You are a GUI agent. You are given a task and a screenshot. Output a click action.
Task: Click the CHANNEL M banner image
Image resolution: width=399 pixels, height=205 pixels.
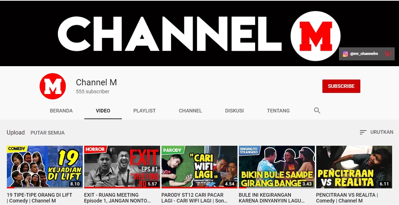pyautogui.click(x=199, y=33)
